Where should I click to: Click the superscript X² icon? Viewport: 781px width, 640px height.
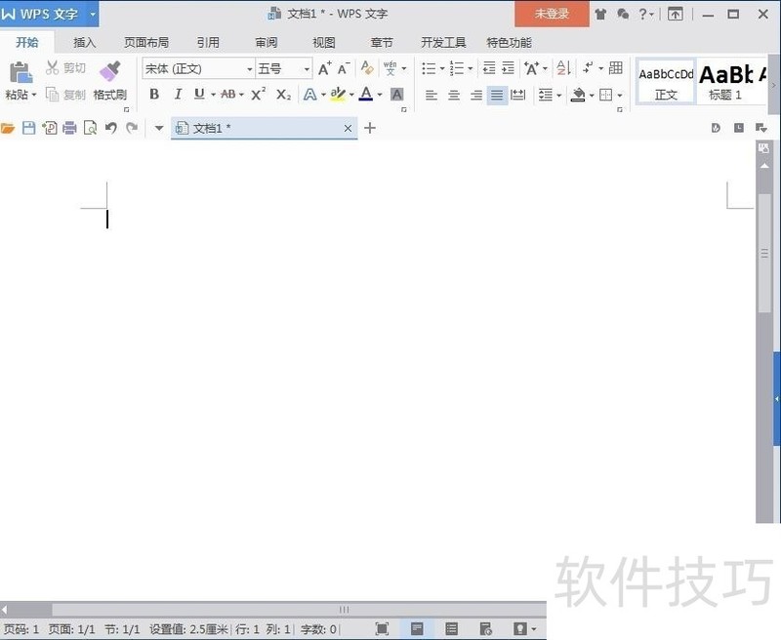258,95
